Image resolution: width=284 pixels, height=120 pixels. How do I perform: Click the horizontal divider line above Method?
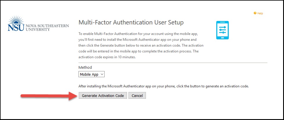click(x=173, y=63)
